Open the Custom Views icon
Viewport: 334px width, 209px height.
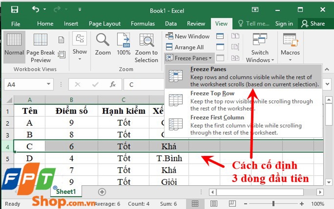click(x=61, y=55)
